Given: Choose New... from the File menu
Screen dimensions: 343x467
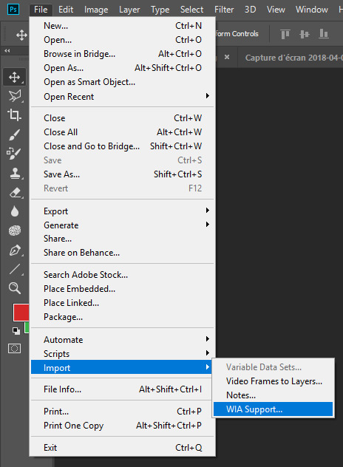Looking at the screenshot, I should coord(122,26).
